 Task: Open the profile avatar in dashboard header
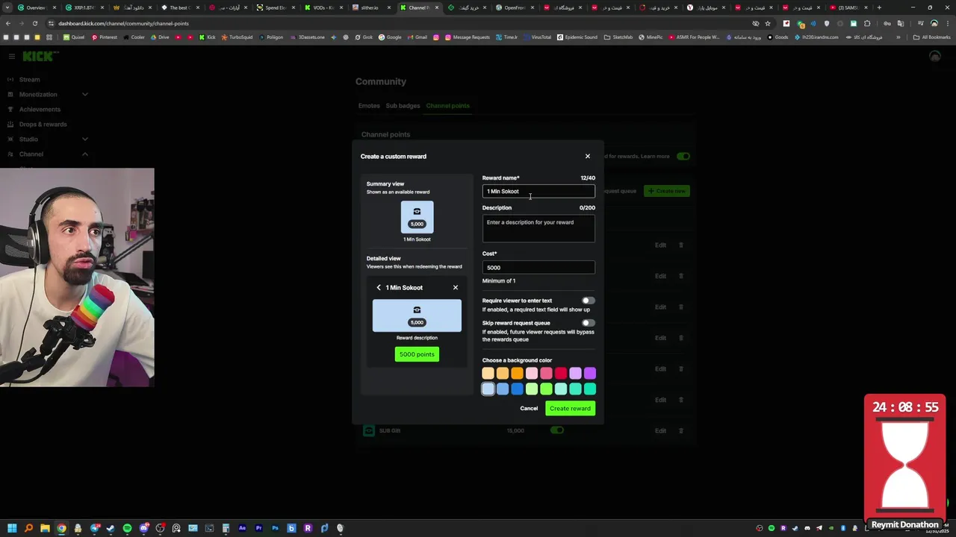934,57
